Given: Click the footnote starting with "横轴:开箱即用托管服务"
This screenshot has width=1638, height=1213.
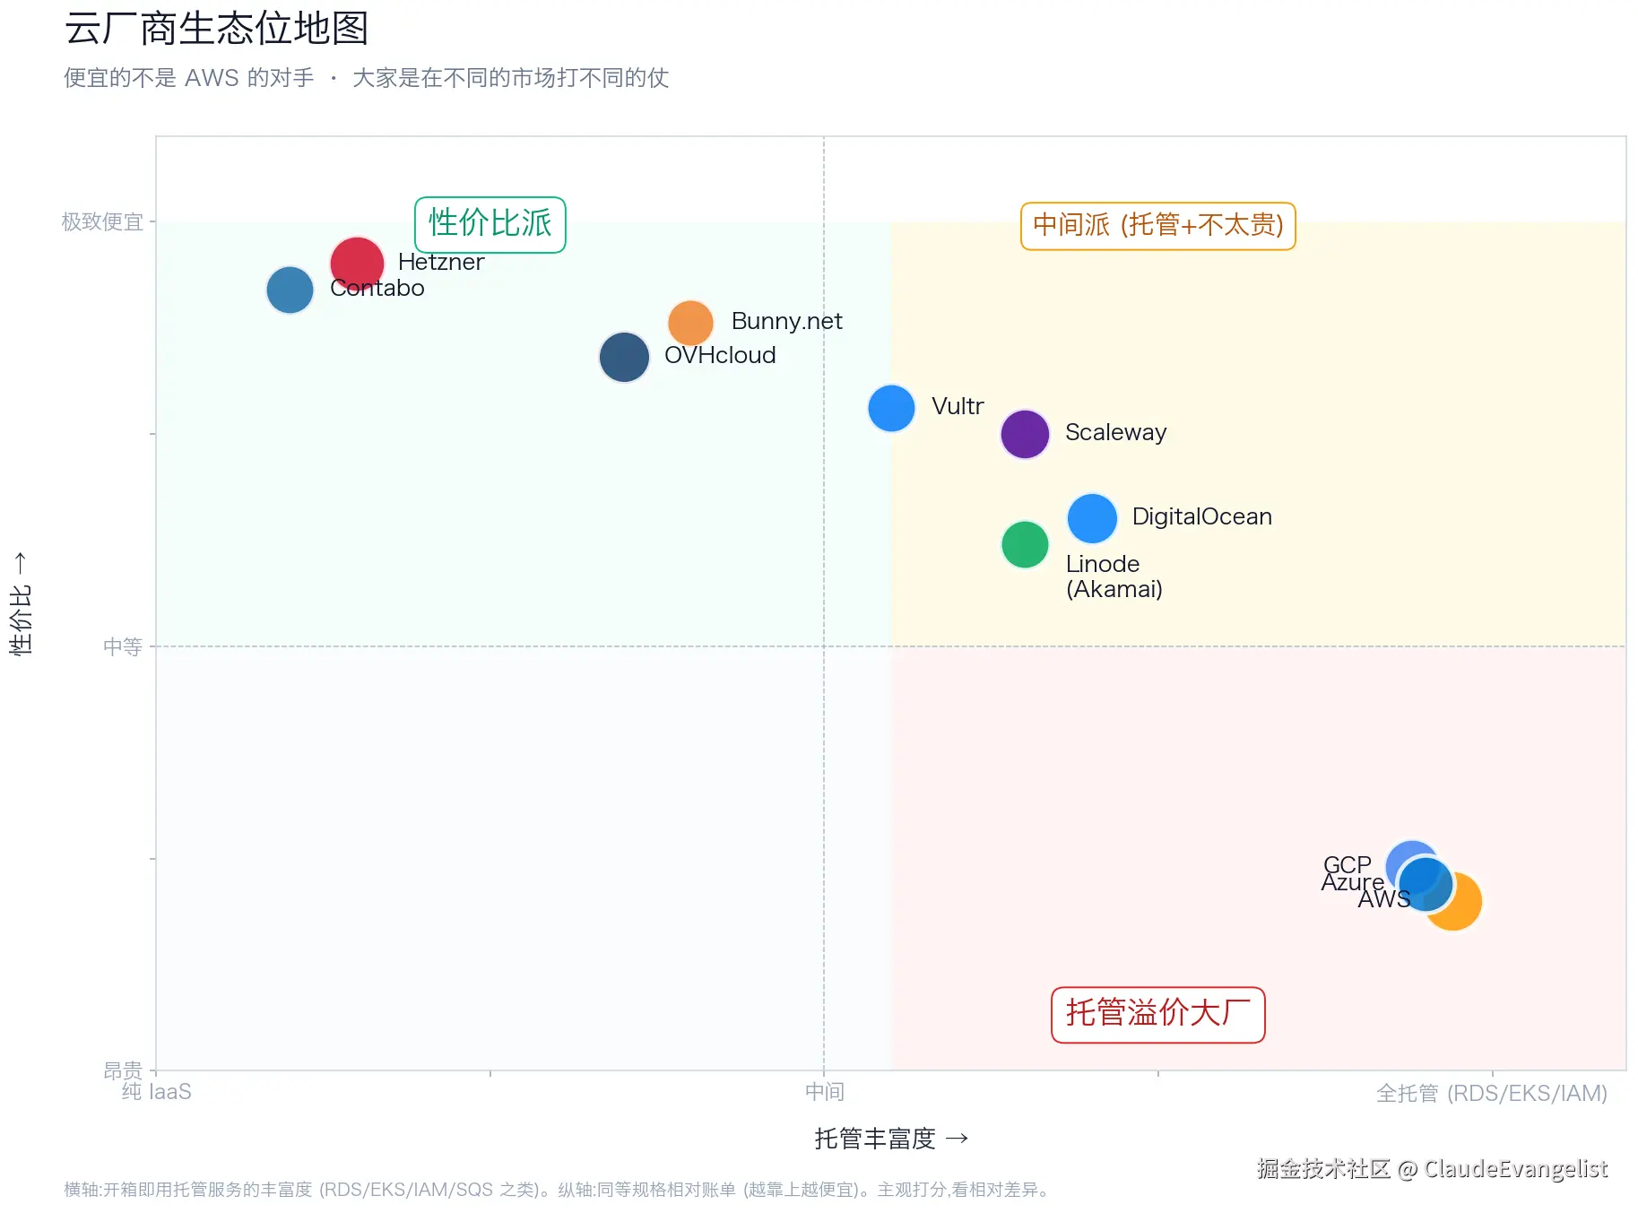Looking at the screenshot, I should coord(556,1190).
